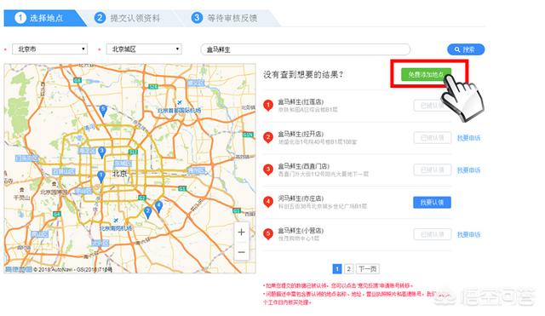545x316 pixels.
Task: Zoom out the map with minus button
Action: click(x=242, y=252)
